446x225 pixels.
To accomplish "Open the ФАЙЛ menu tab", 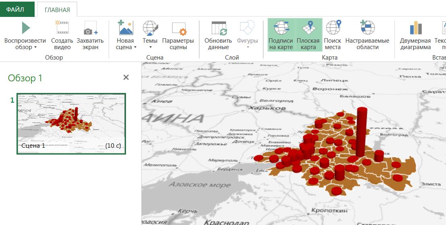I will (15, 9).
